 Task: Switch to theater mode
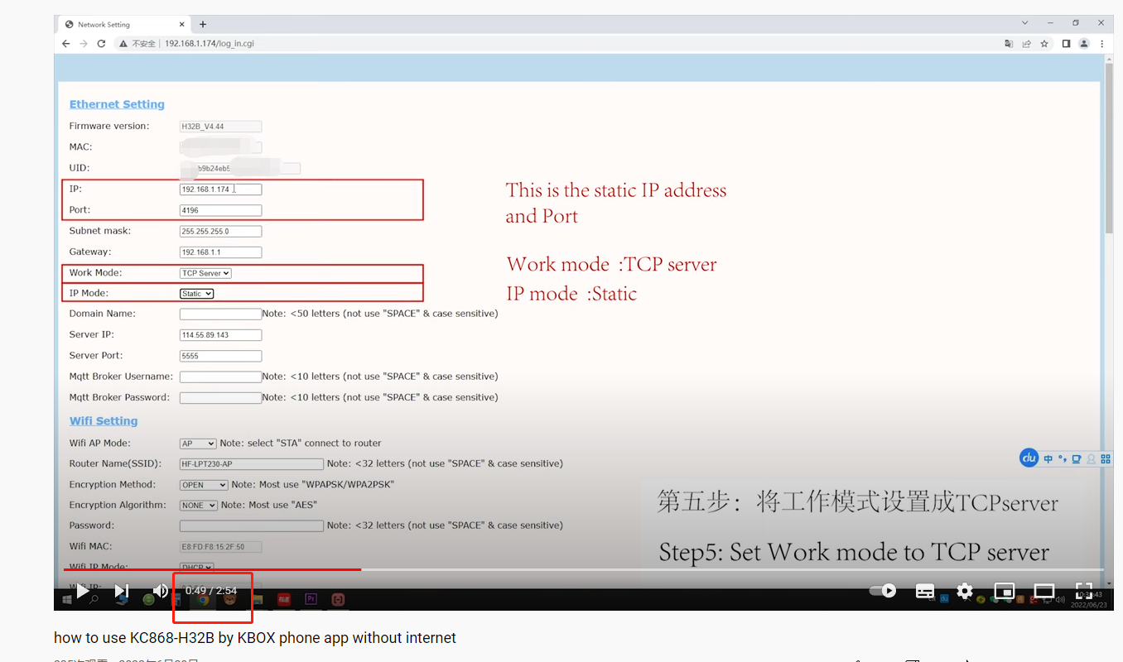coord(1044,591)
